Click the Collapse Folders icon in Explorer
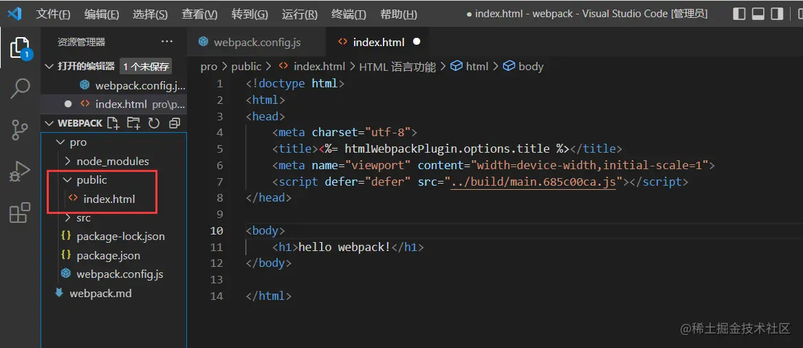 pyautogui.click(x=175, y=123)
